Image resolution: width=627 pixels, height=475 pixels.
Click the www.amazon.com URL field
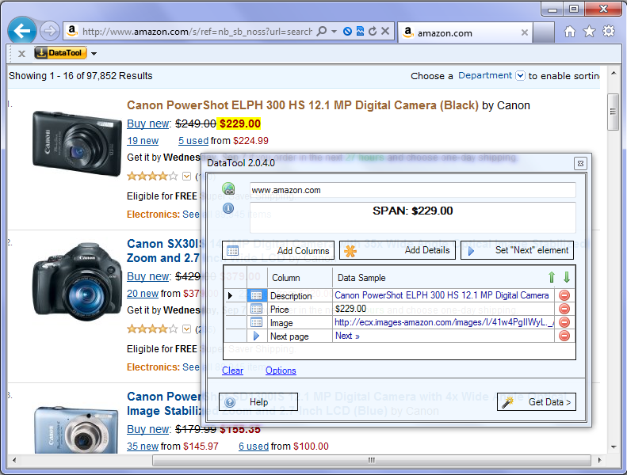tap(412, 190)
